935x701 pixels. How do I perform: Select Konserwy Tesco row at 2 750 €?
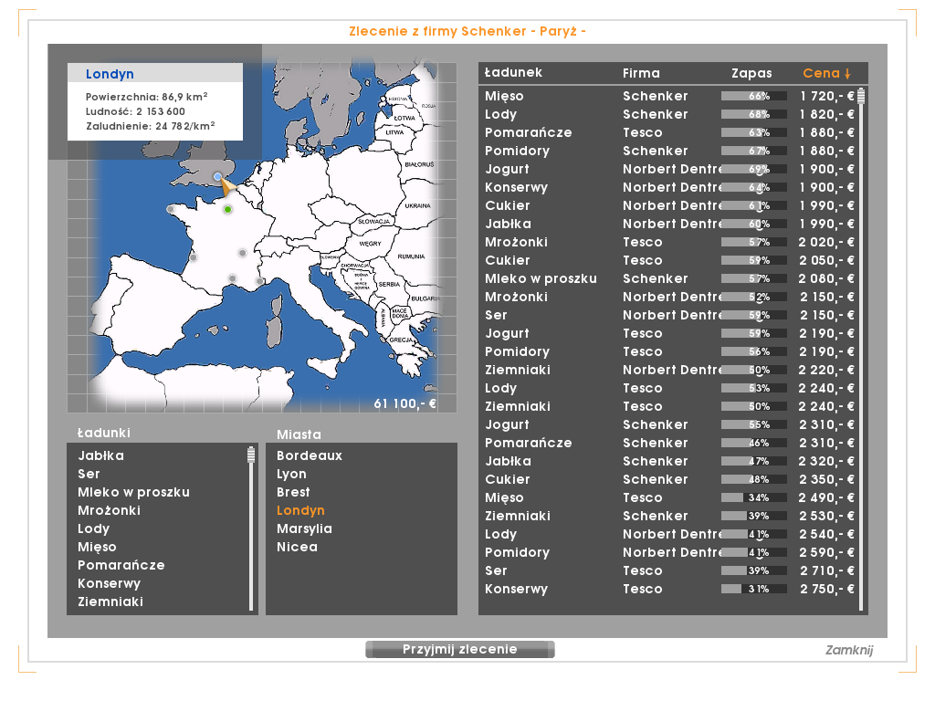pyautogui.click(x=669, y=589)
